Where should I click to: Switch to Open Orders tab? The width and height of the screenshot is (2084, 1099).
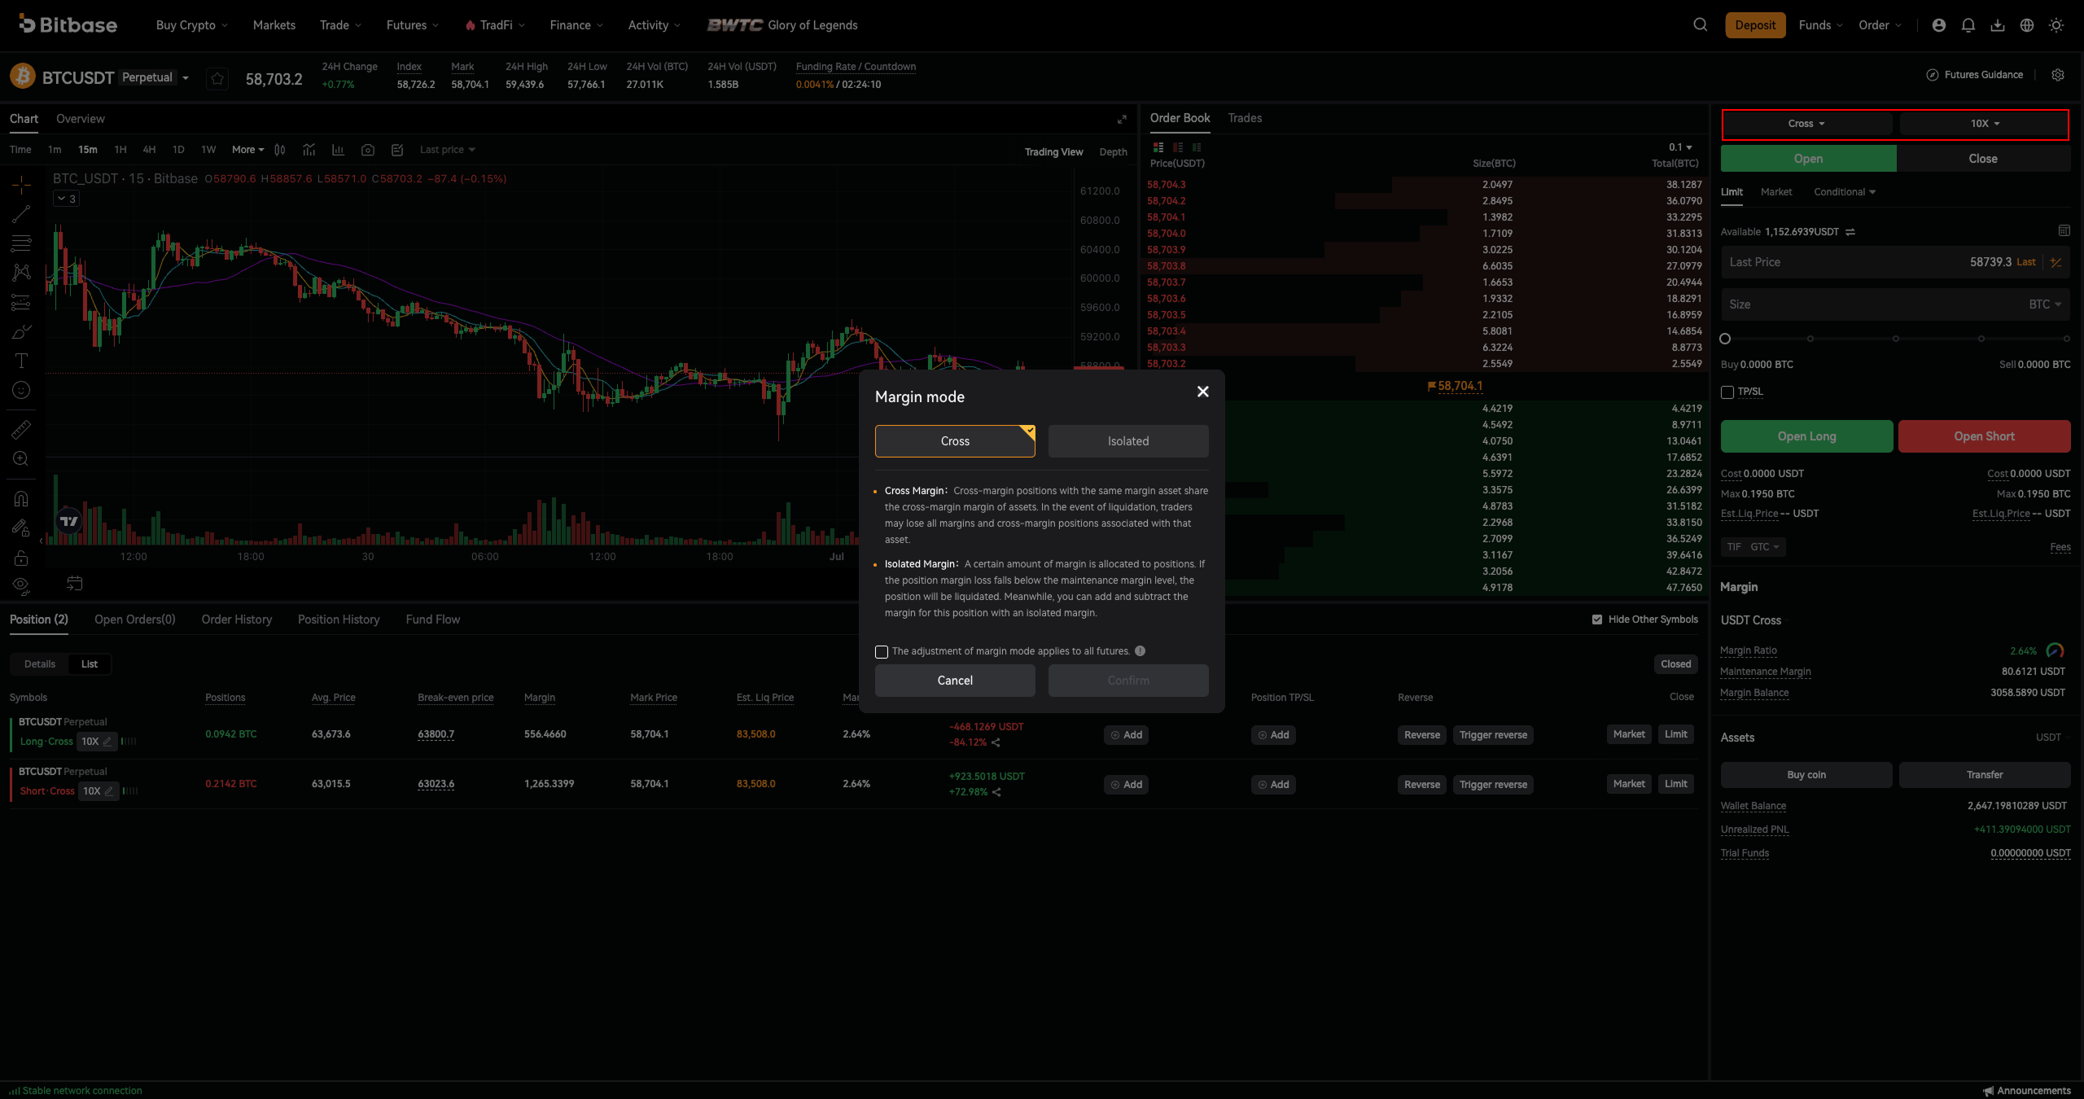pyautogui.click(x=135, y=620)
